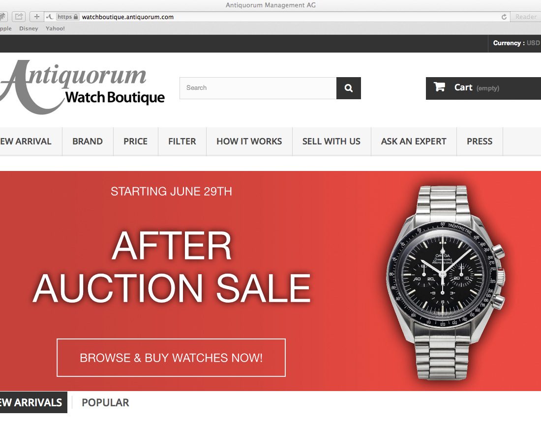Click the shopping cart icon
Image resolution: width=541 pixels, height=422 pixels.
coord(439,87)
